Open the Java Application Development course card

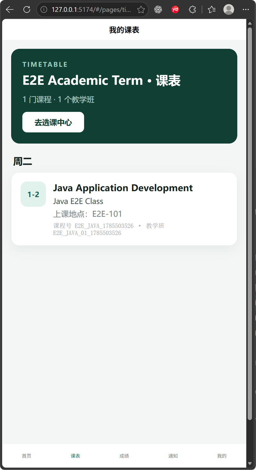124,209
